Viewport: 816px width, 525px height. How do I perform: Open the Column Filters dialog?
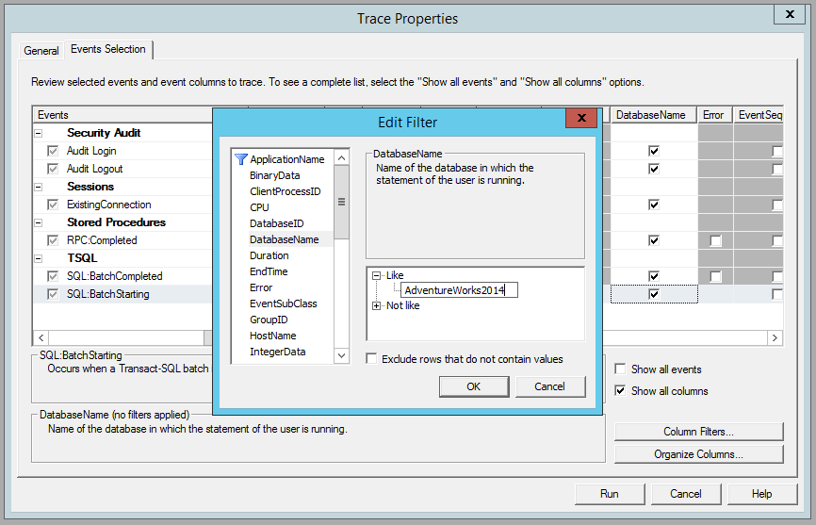click(698, 432)
